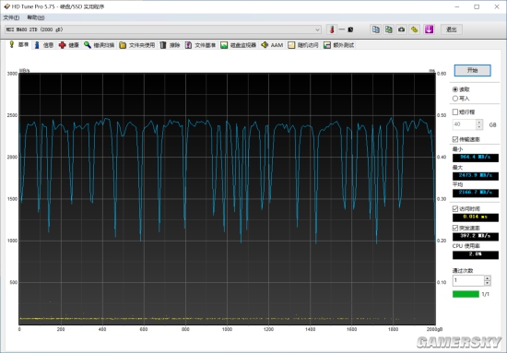Open Error Scan tab with magnifier icon
Image resolution: width=507 pixels, height=353 pixels.
click(99, 45)
